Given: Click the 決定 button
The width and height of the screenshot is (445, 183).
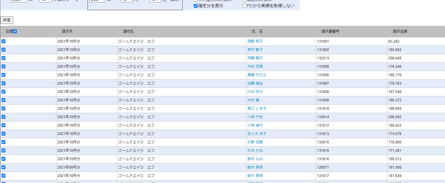Looking at the screenshot, I should point(7,20).
